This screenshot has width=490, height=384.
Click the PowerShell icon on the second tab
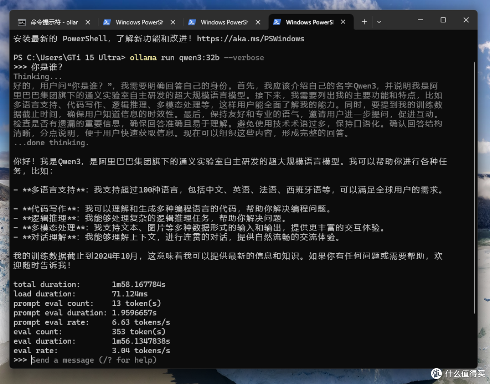[107, 22]
